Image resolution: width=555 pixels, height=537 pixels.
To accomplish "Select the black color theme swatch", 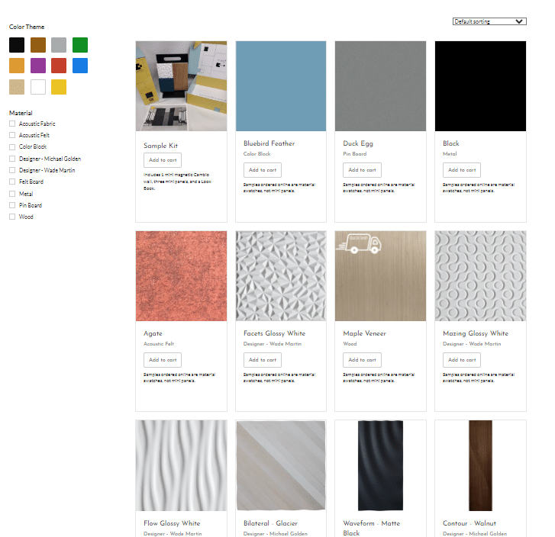I will point(17,45).
